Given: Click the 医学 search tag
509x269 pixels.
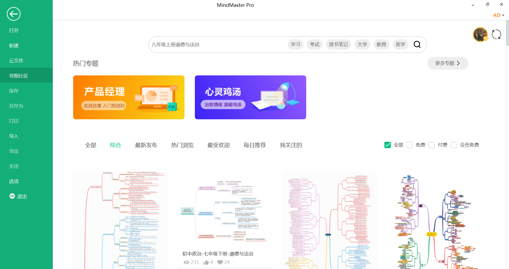Looking at the screenshot, I should (x=401, y=44).
